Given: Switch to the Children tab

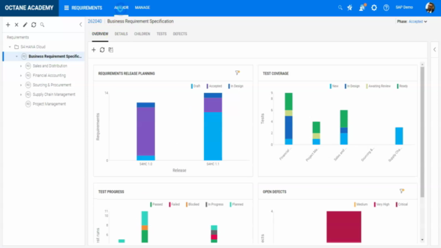Looking at the screenshot, I should tap(142, 34).
